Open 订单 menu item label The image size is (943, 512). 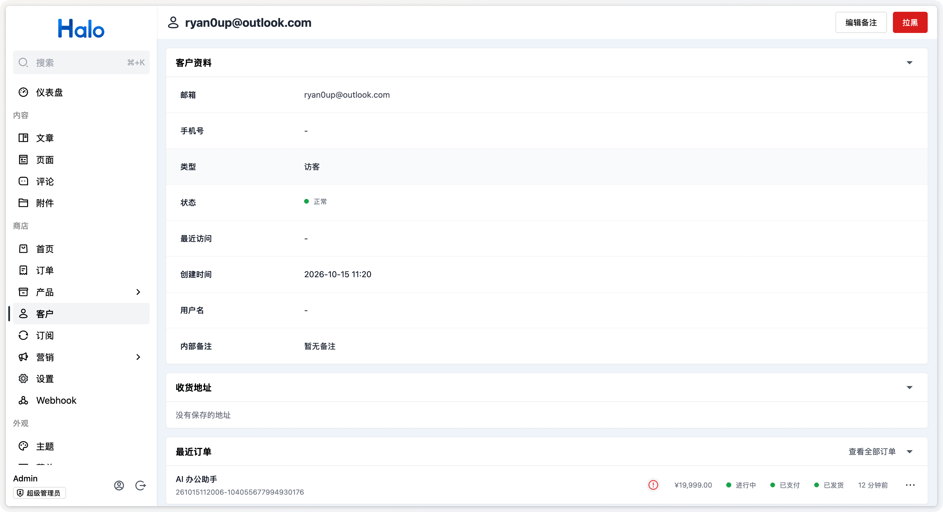tap(45, 270)
